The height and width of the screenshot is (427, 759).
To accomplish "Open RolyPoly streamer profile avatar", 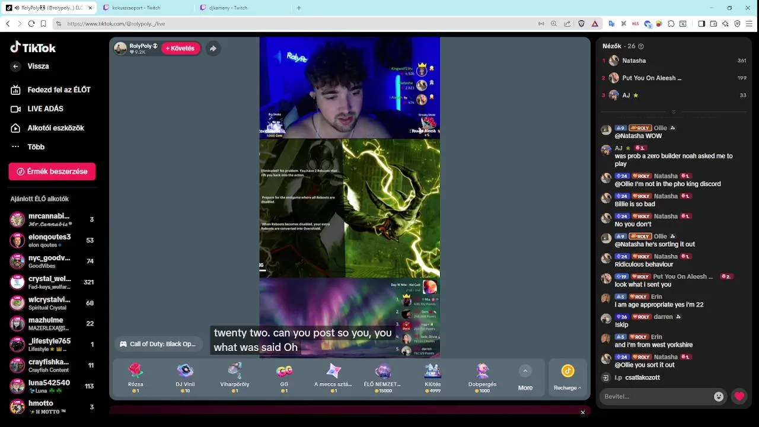I will pyautogui.click(x=120, y=49).
